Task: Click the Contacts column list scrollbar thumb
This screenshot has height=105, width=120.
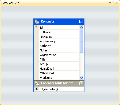Action: pyautogui.click(x=82, y=41)
